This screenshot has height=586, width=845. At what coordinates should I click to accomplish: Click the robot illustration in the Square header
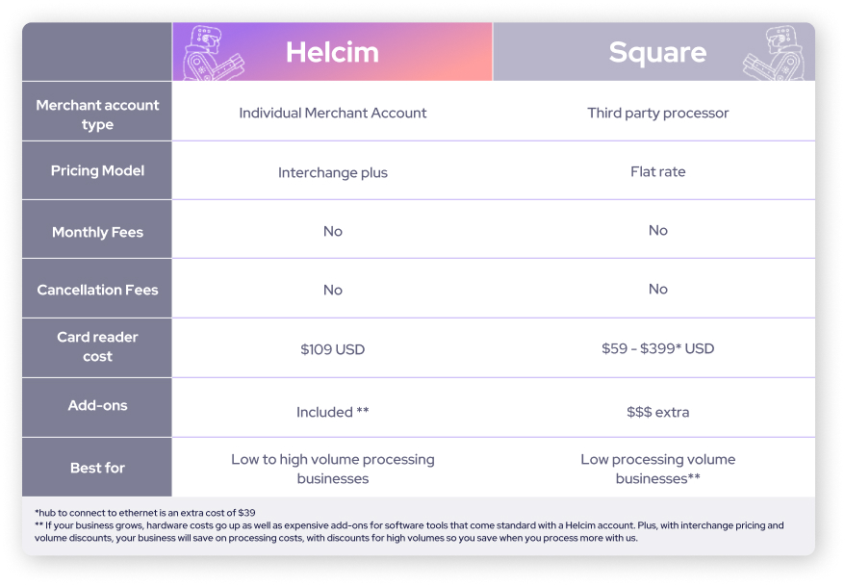(777, 53)
